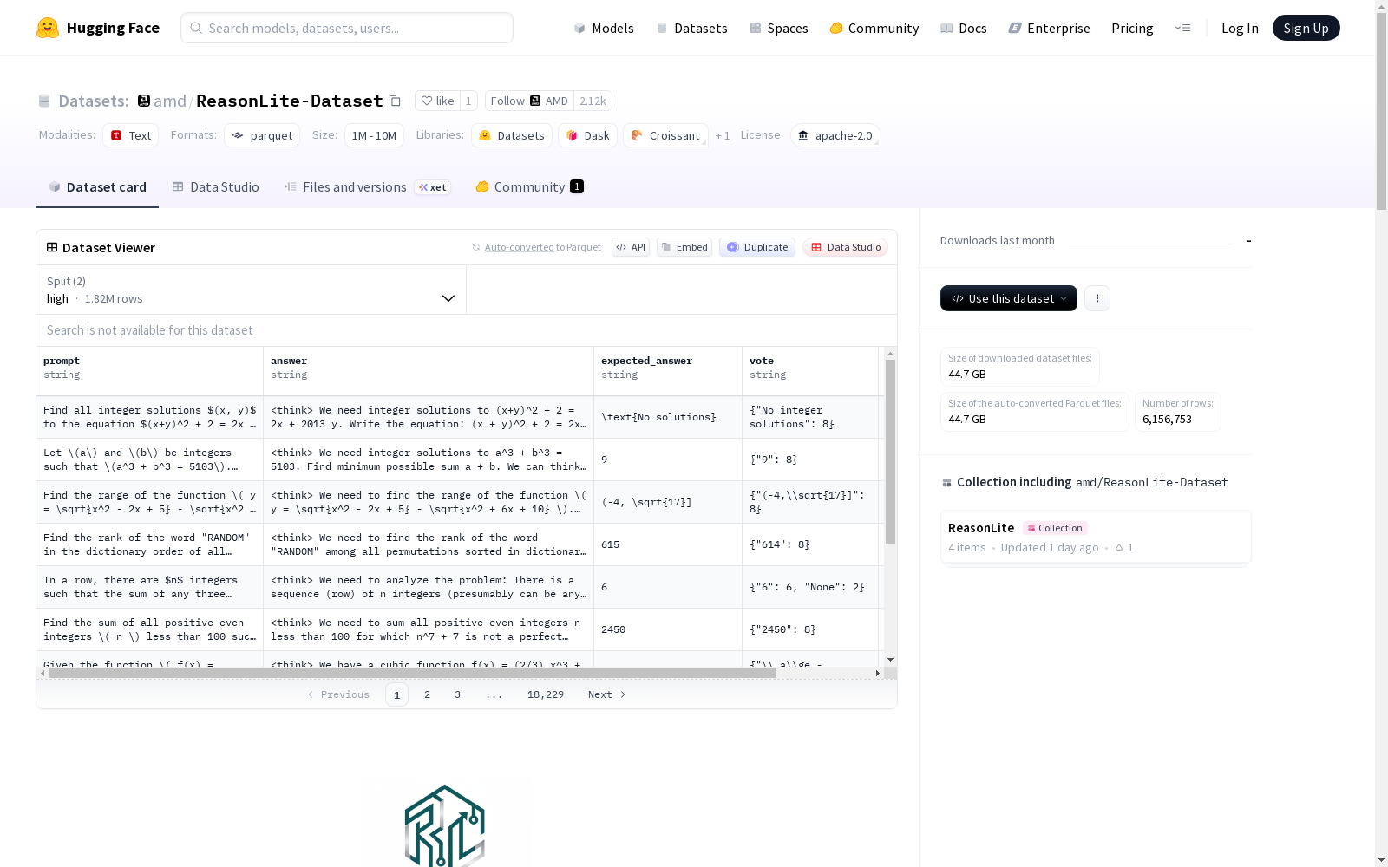Click the Sign Up button
Image resolution: width=1388 pixels, height=867 pixels.
tap(1306, 28)
